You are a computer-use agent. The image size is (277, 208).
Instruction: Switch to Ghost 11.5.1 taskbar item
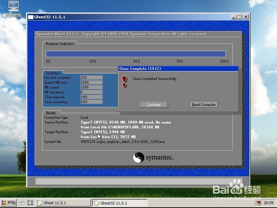(63, 203)
